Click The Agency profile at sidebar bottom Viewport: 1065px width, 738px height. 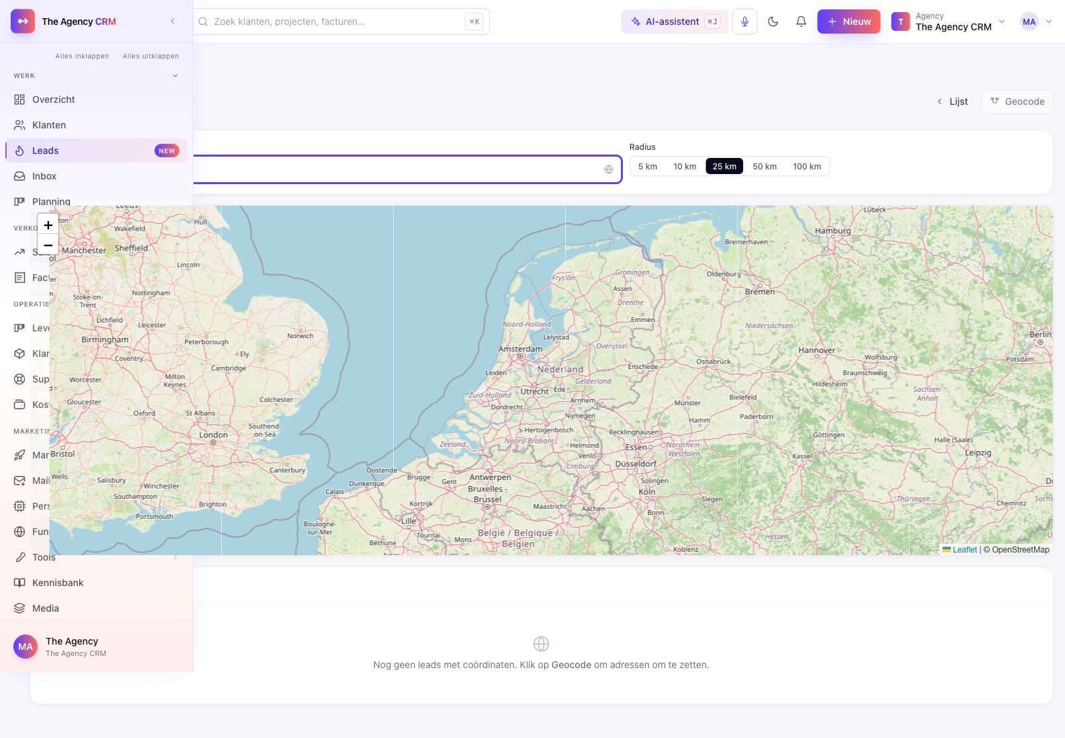(96, 647)
